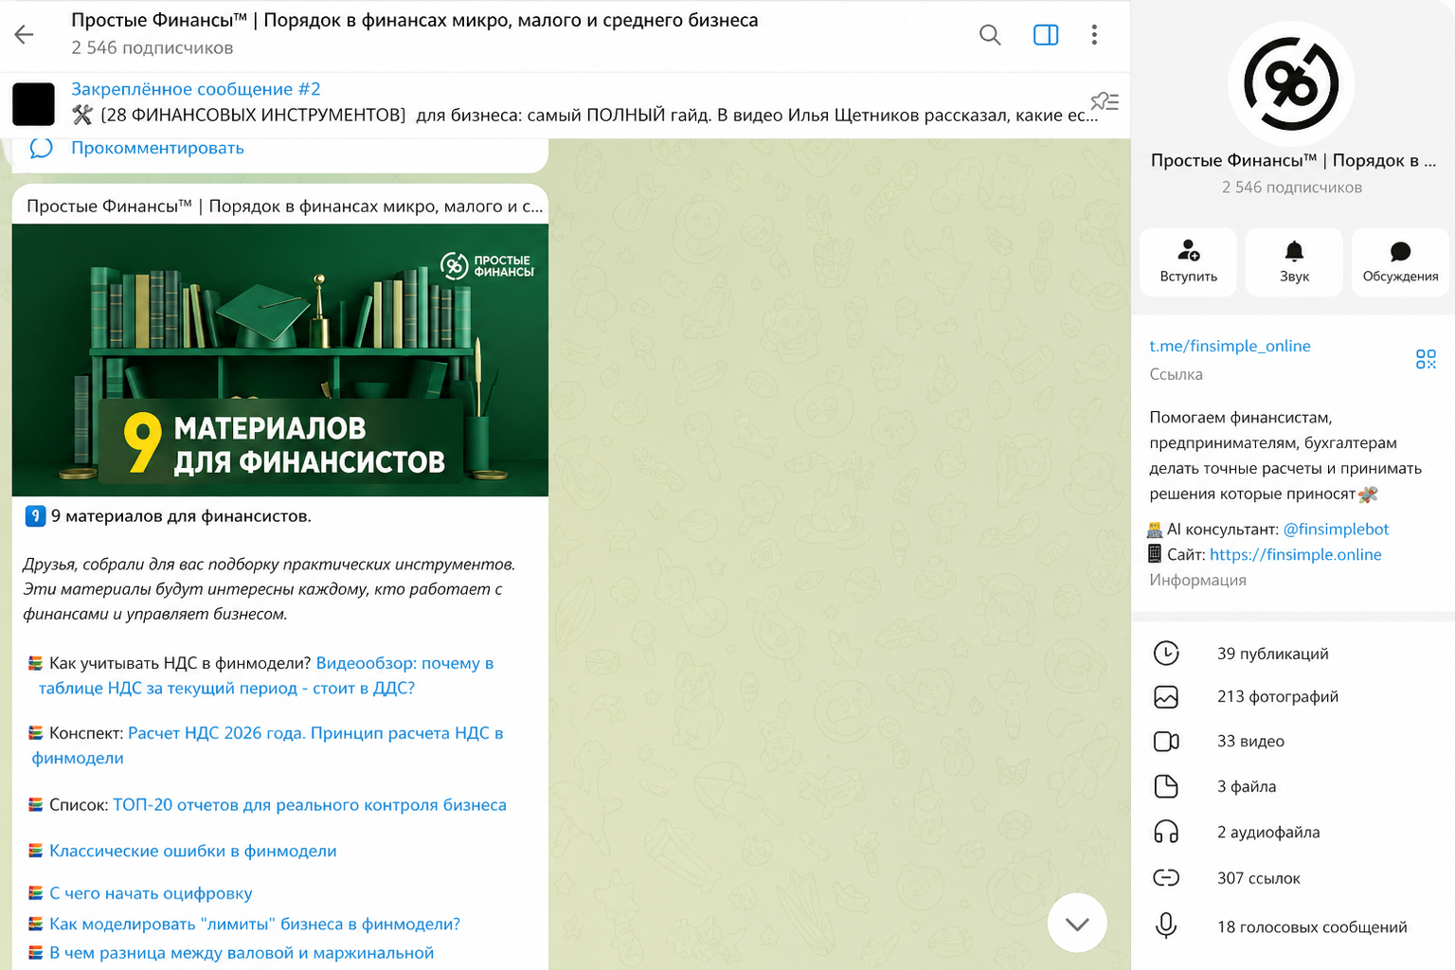This screenshot has height=970, width=1455.
Task: Open ТОП-20 отчетов link
Action: coord(310,805)
